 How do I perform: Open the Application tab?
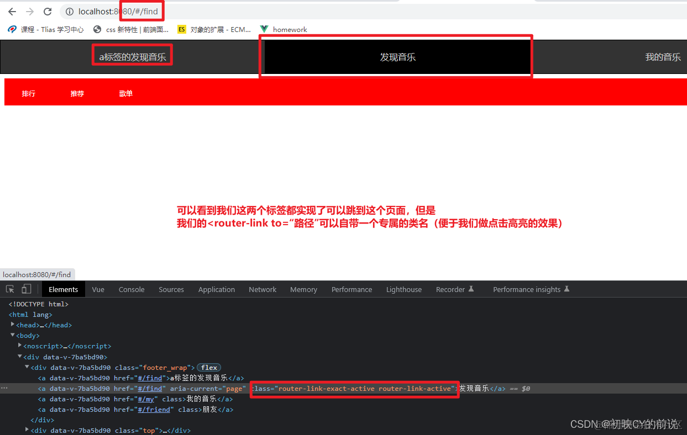[217, 289]
